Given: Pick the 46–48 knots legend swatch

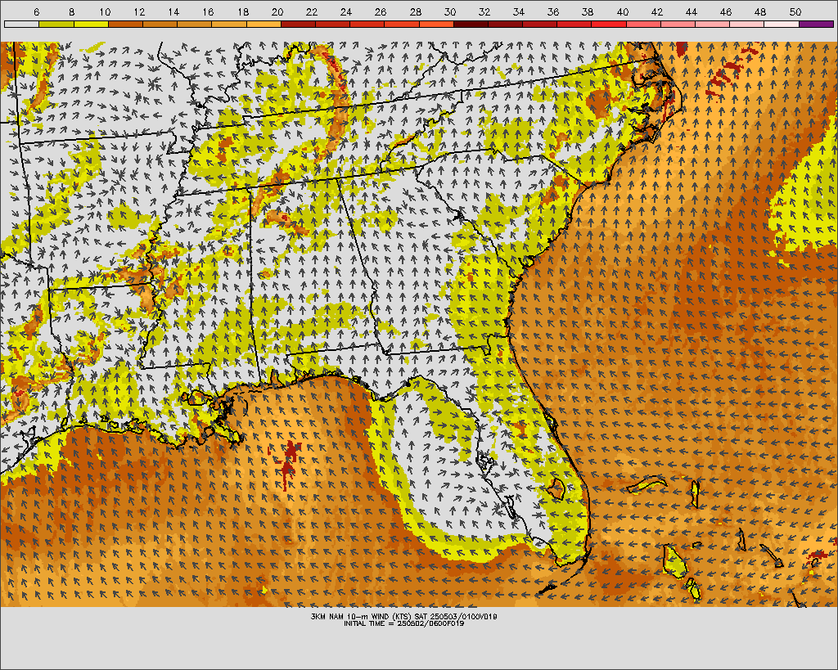Looking at the screenshot, I should 748,24.
